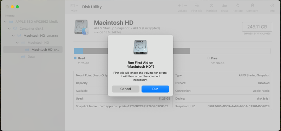281x131 pixels.
Task: Click the Erase drive icon
Action: click(224, 6)
